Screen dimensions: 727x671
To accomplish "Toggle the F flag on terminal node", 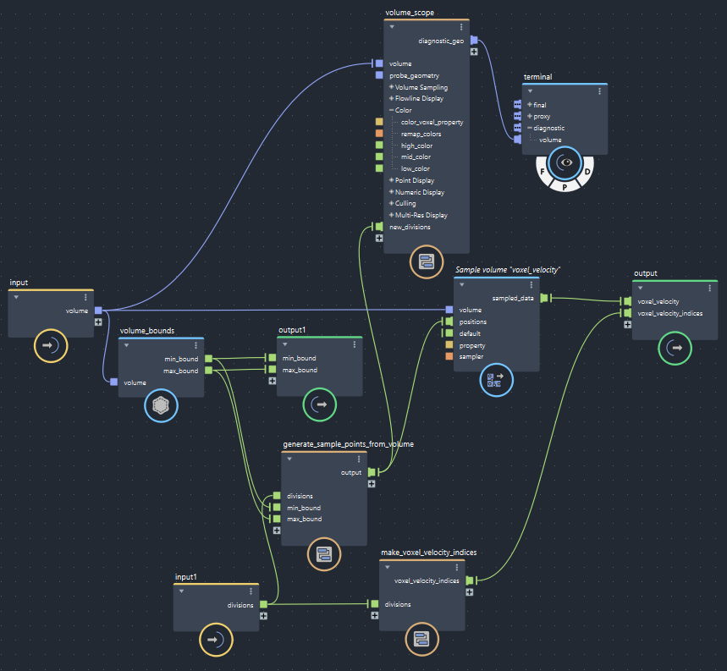I will point(539,172).
